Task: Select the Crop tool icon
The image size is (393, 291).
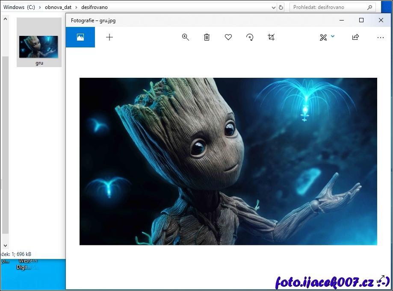Action: (x=271, y=37)
